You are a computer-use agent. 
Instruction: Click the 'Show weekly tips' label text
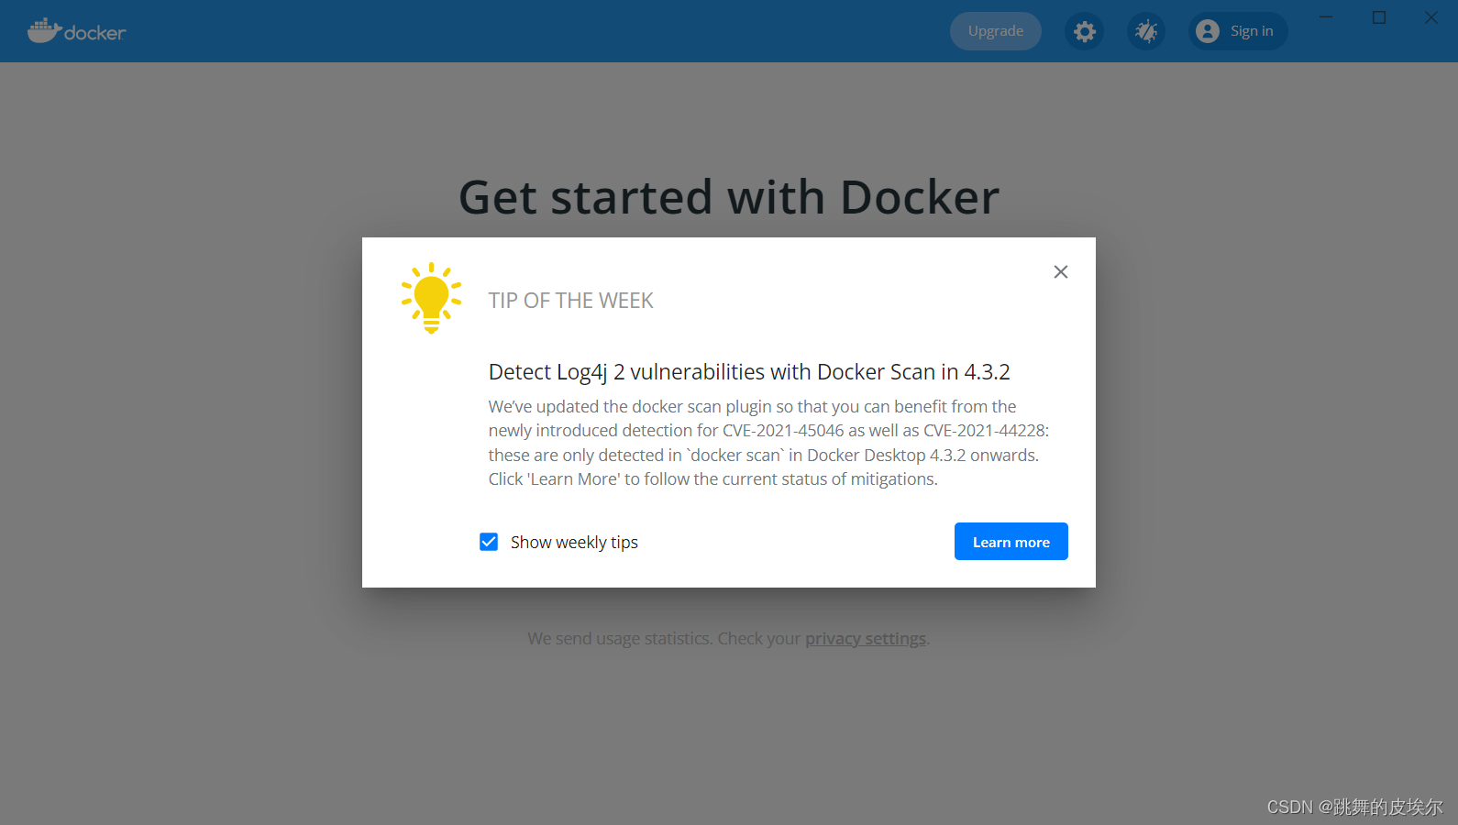coord(574,542)
